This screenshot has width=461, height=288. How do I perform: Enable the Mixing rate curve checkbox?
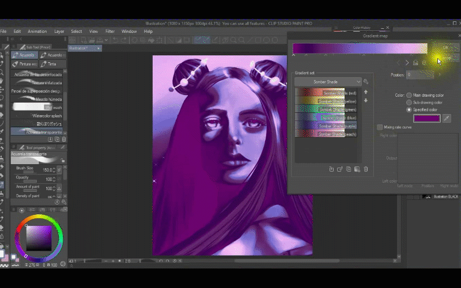pyautogui.click(x=379, y=127)
